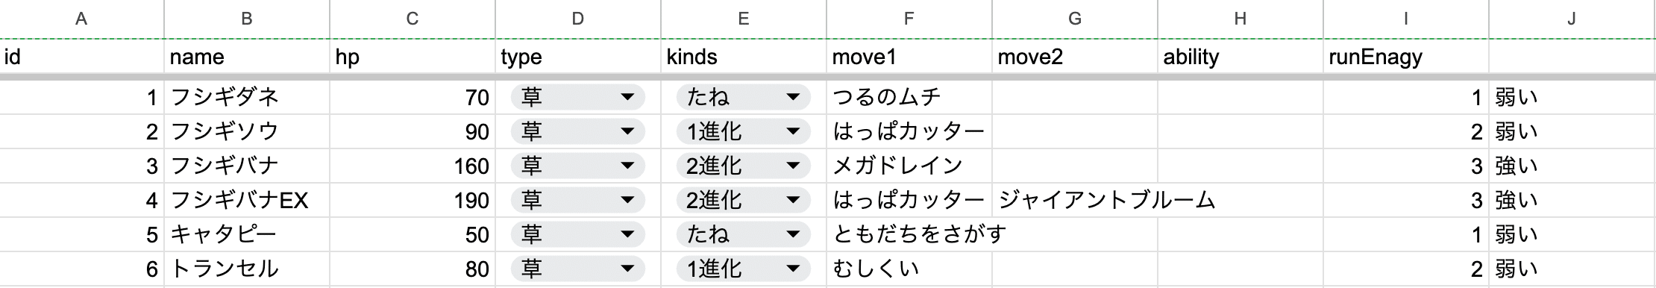Image resolution: width=1656 pixels, height=288 pixels.
Task: Expand type dropdown in フシギソウ row
Action: coord(627,131)
